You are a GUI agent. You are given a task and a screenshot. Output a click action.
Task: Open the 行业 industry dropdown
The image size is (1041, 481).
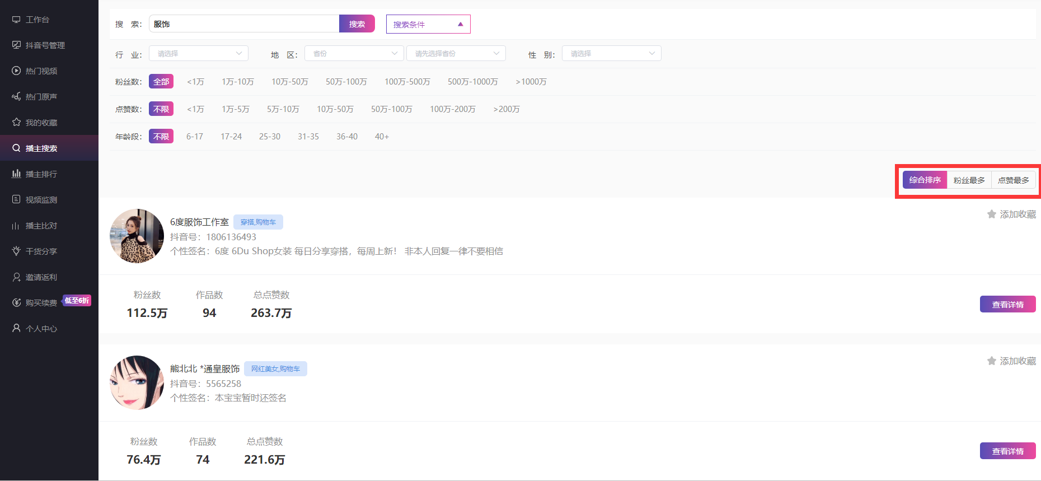click(199, 54)
